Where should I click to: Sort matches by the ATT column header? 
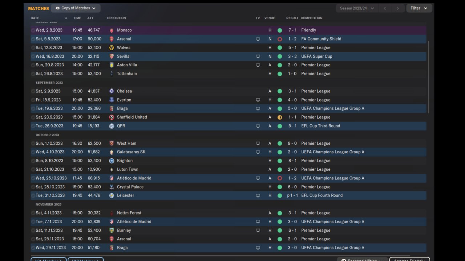point(90,18)
